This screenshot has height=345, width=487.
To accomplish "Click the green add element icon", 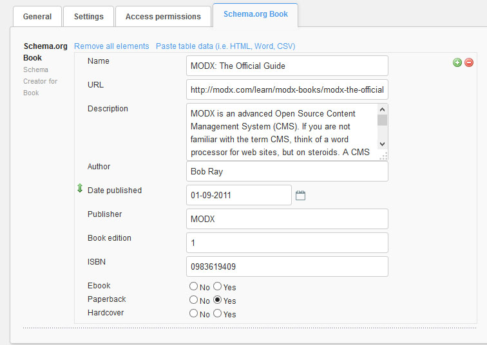I will point(457,62).
